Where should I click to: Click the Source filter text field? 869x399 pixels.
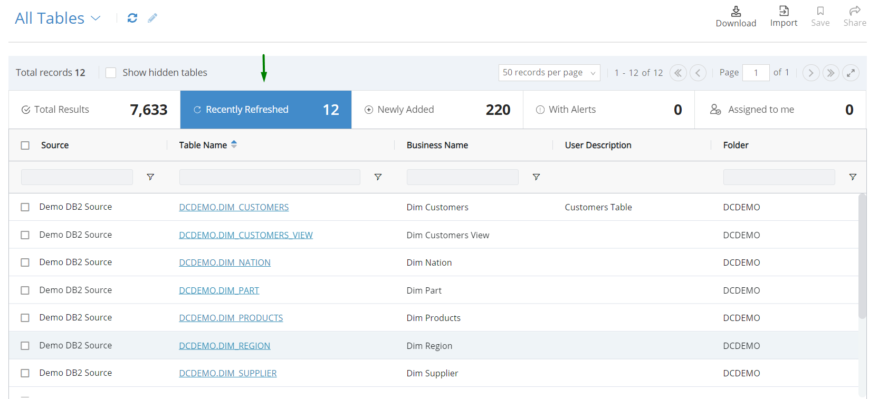pyautogui.click(x=77, y=177)
